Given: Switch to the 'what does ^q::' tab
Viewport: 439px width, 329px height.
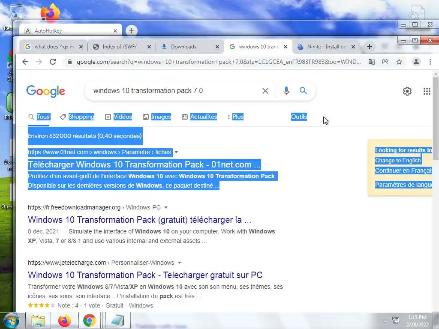Looking at the screenshot, I should 53,47.
